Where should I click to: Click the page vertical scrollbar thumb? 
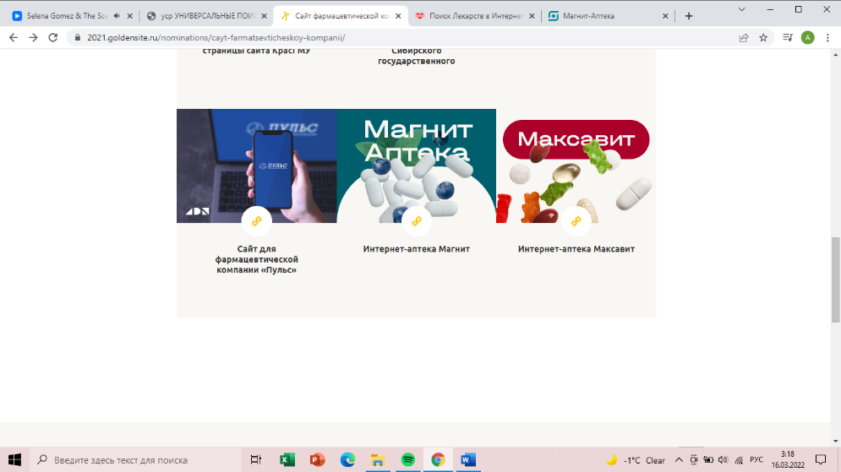click(836, 279)
